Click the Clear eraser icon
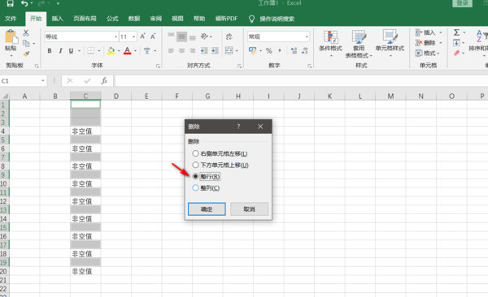The image size is (488, 297). click(x=456, y=53)
